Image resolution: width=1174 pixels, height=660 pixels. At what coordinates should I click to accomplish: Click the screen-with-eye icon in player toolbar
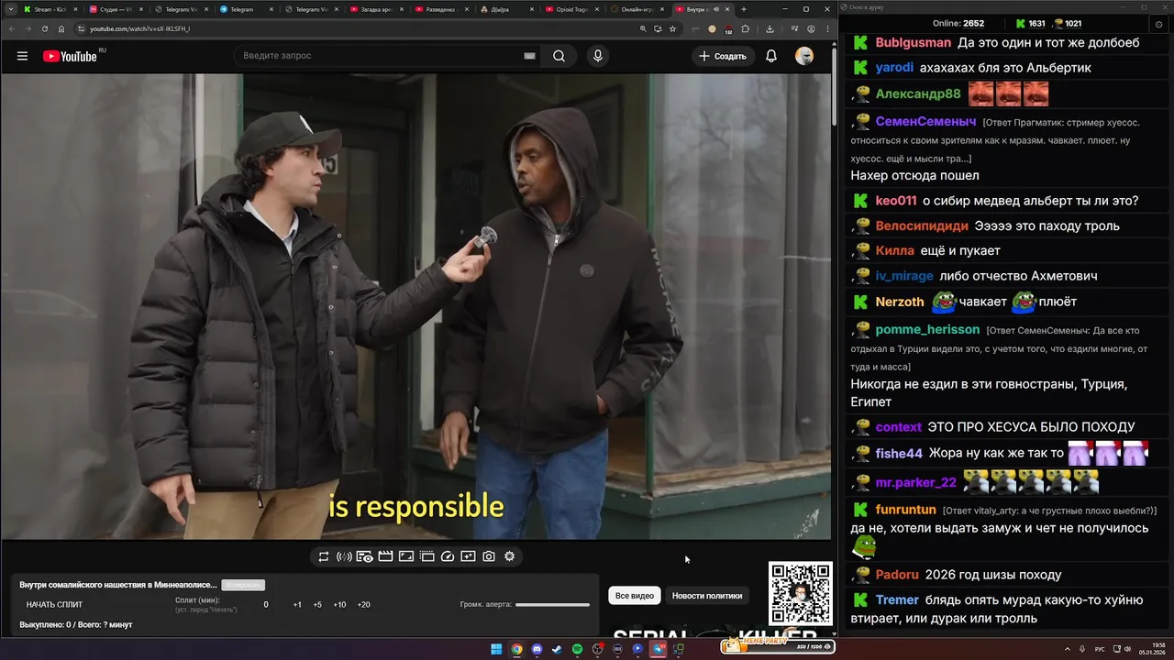pyautogui.click(x=364, y=556)
